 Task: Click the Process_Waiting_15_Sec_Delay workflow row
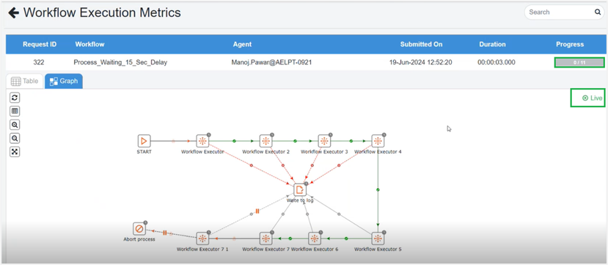point(304,62)
